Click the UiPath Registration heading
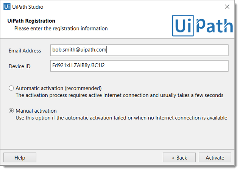The width and height of the screenshot is (240, 171). click(31, 21)
